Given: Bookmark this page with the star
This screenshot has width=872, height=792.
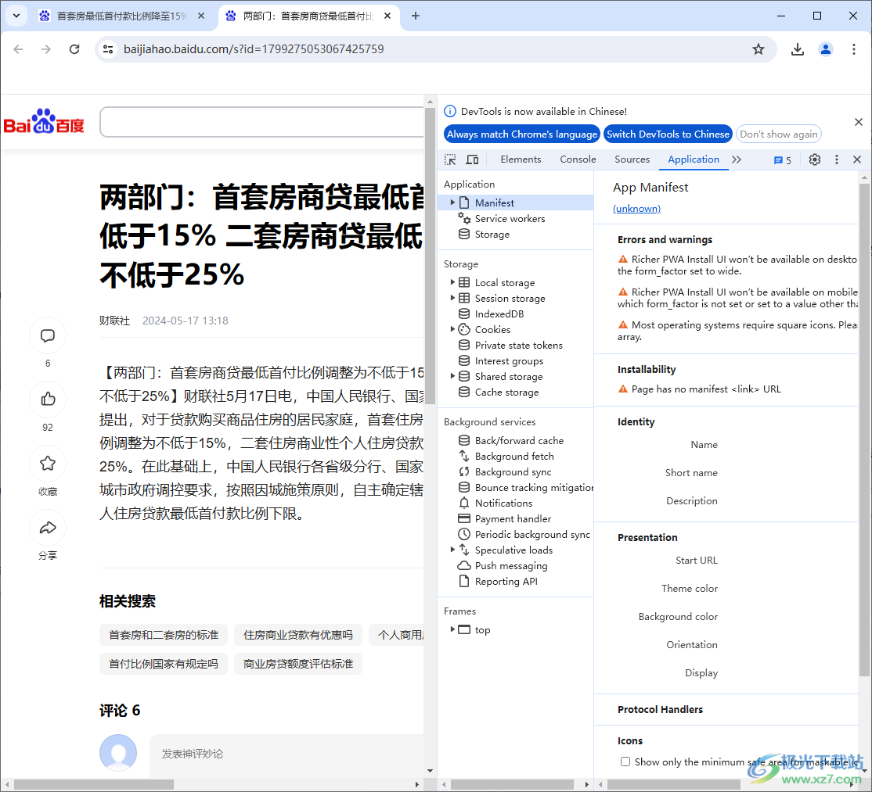Looking at the screenshot, I should tap(758, 49).
